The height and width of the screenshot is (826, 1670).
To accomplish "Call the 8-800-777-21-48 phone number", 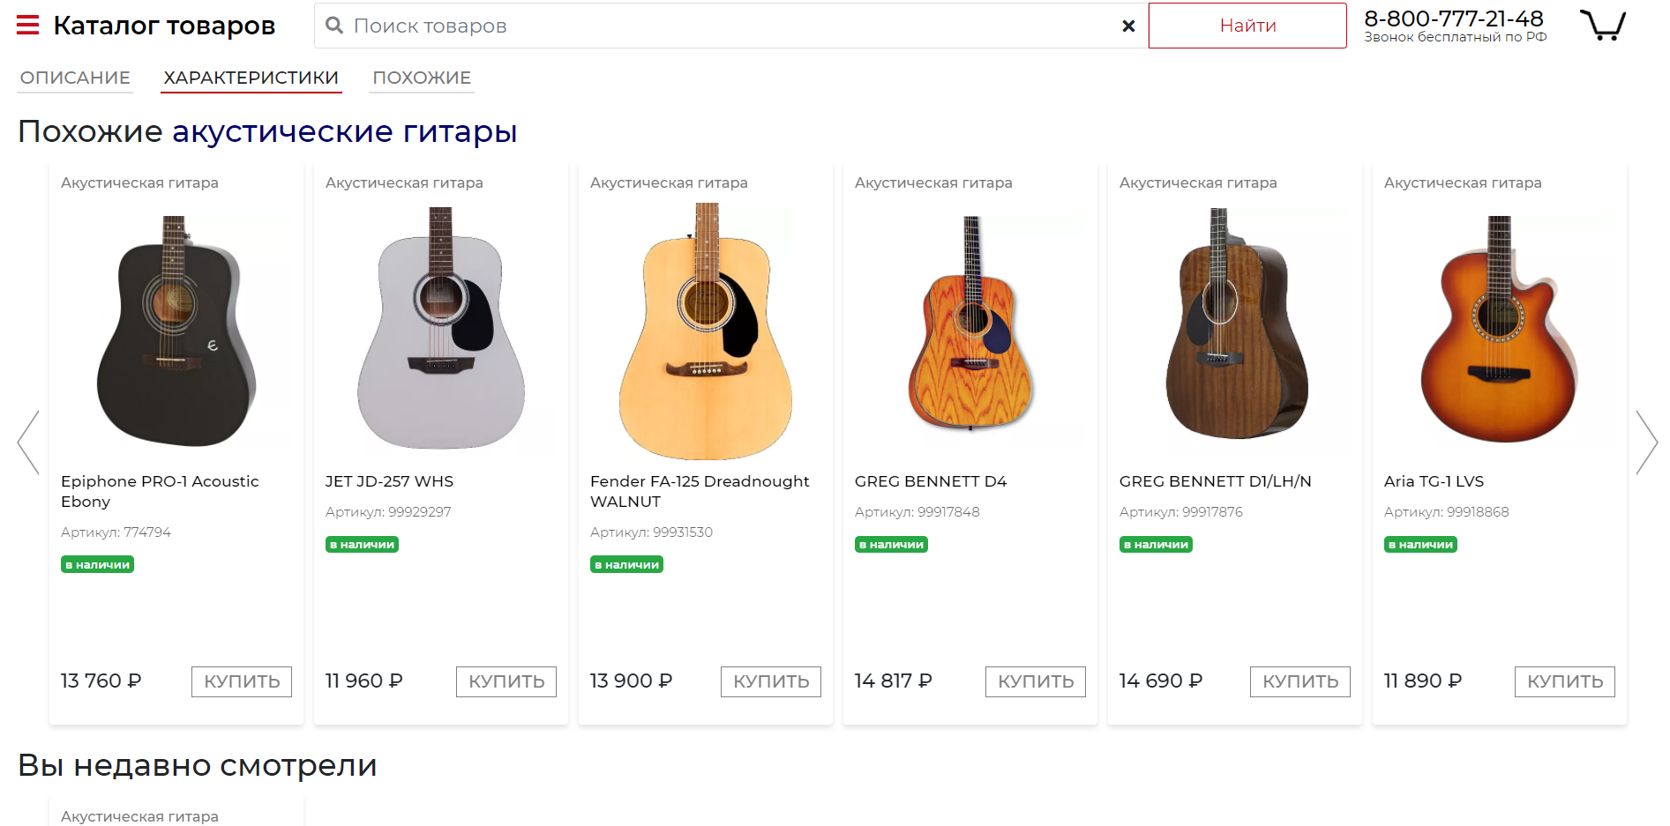I will tap(1453, 19).
